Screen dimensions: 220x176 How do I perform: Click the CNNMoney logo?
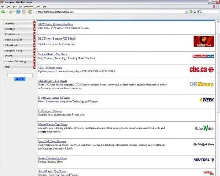tap(201, 84)
